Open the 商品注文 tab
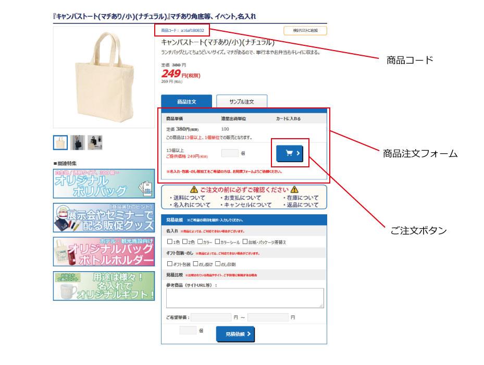 coord(187,101)
